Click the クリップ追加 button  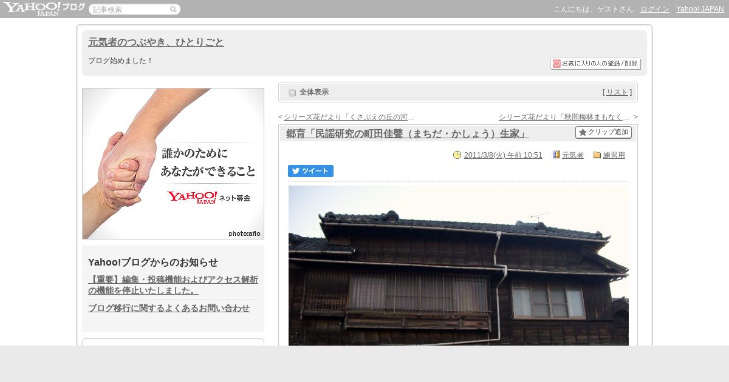pos(603,132)
